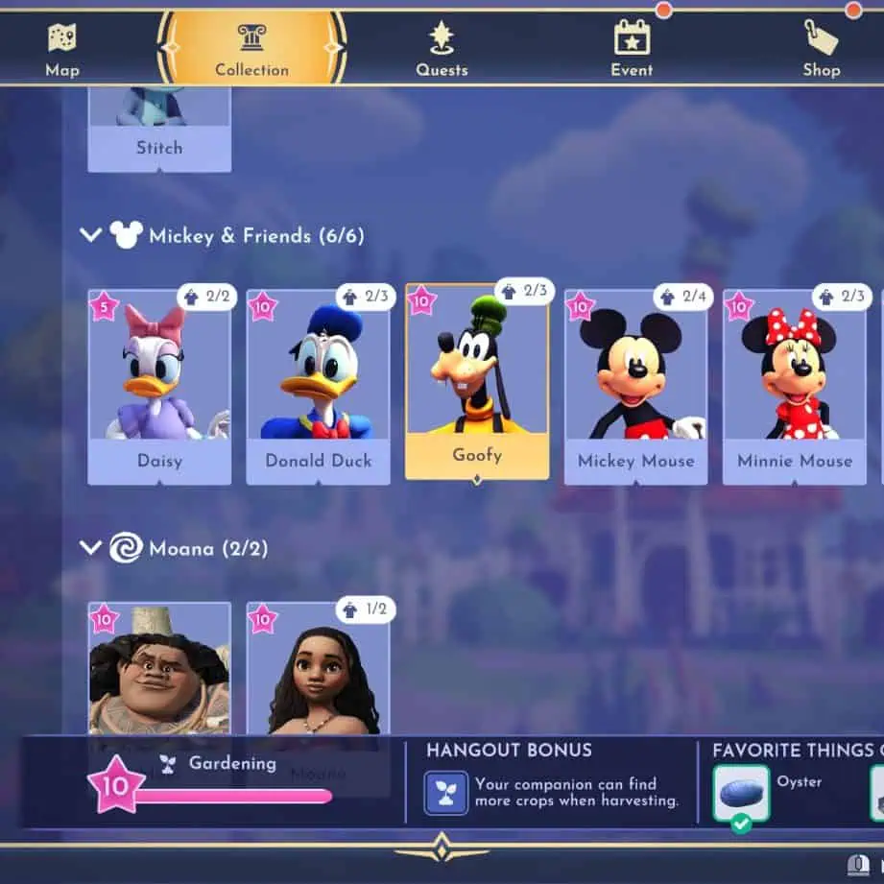
Task: Select the Daisy character card
Action: click(x=159, y=387)
